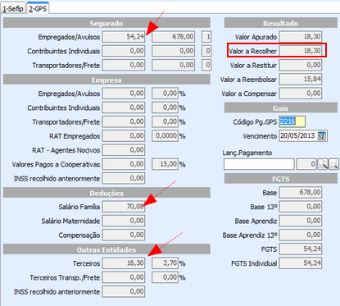
Task: Click the Valores Pagos a Cooperativas percentage field
Action: coord(165,164)
